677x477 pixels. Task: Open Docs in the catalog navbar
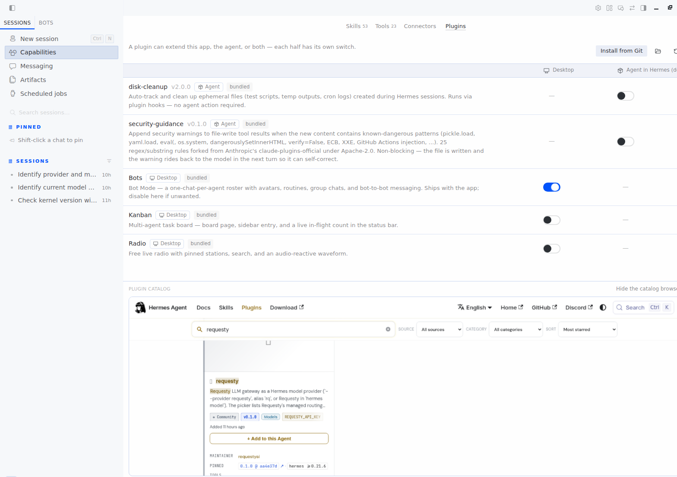point(203,307)
